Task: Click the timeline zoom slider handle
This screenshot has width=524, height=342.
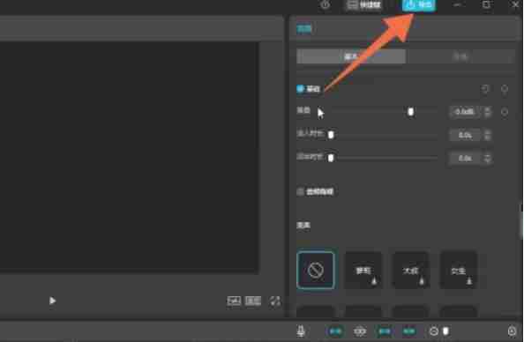Action: click(445, 331)
